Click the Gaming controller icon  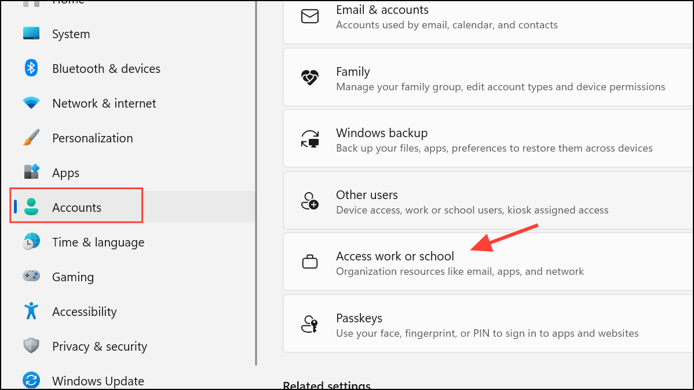click(31, 276)
